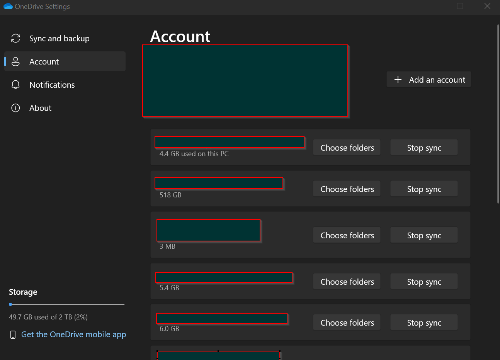Click the Account person icon

click(x=15, y=61)
